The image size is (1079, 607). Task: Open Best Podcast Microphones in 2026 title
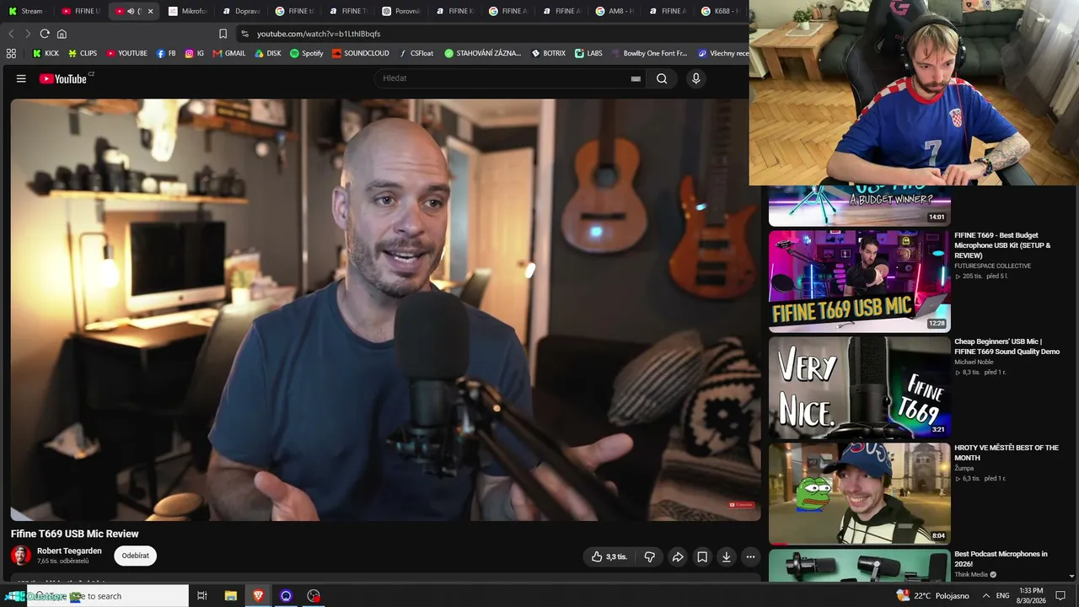pos(1001,559)
